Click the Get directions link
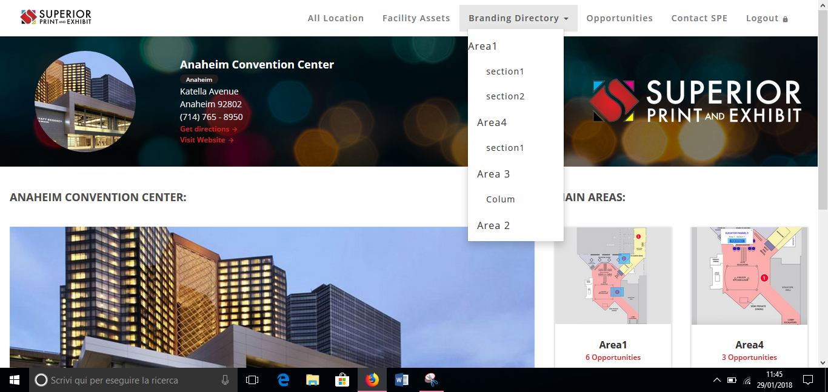 208,129
